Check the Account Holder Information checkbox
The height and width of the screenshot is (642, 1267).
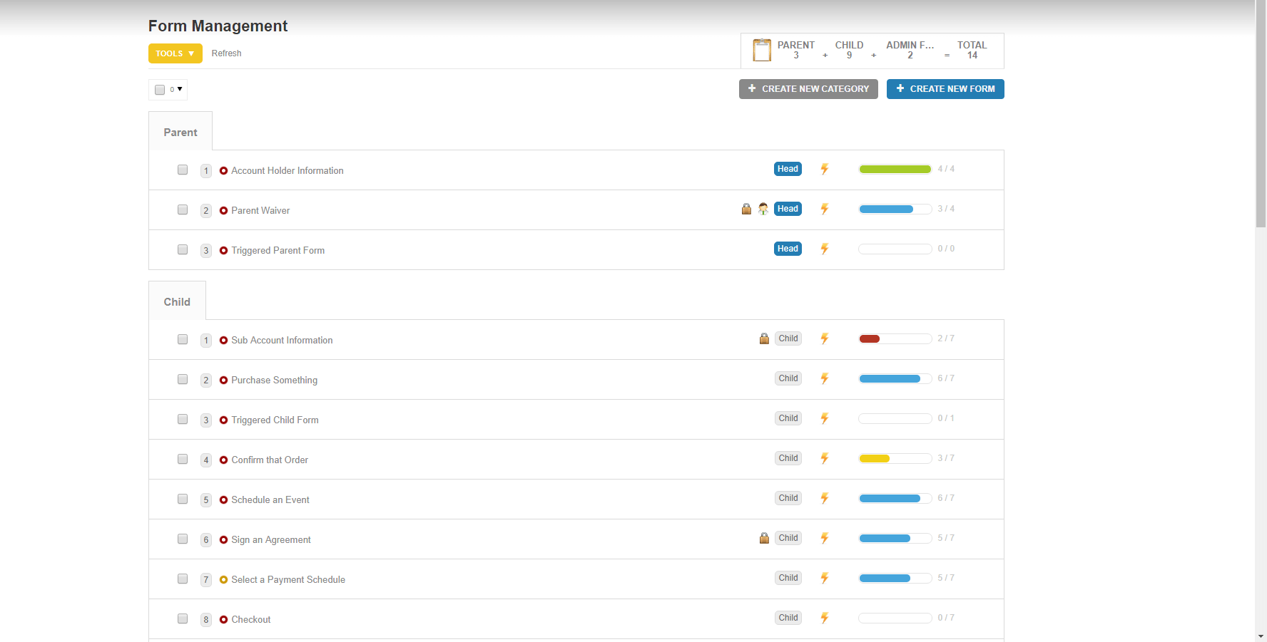(183, 170)
